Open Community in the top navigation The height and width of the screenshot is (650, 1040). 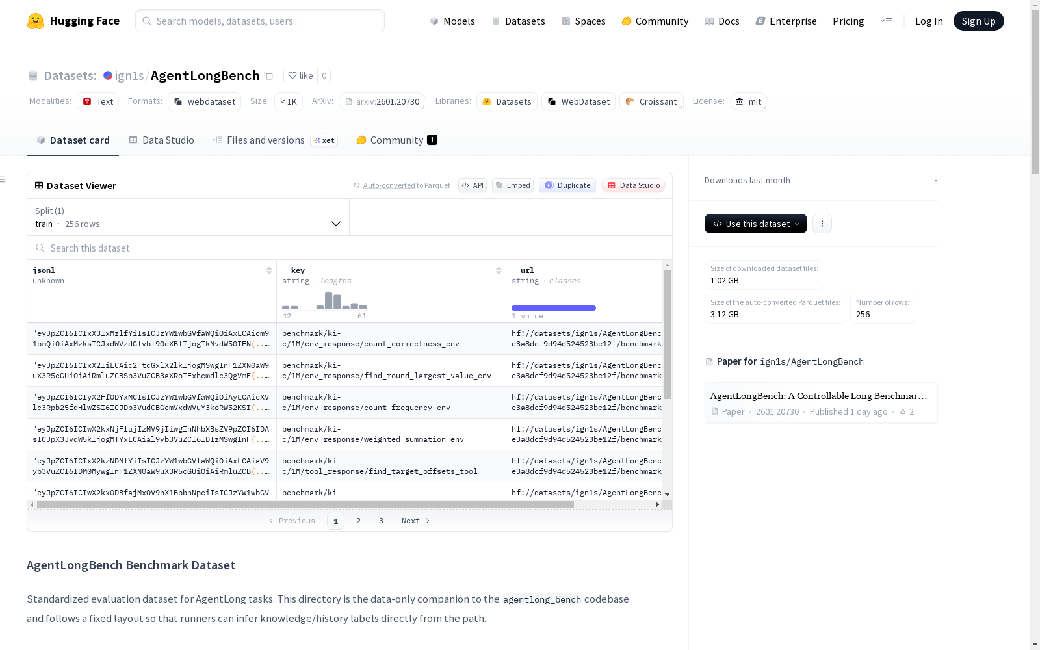click(x=655, y=21)
